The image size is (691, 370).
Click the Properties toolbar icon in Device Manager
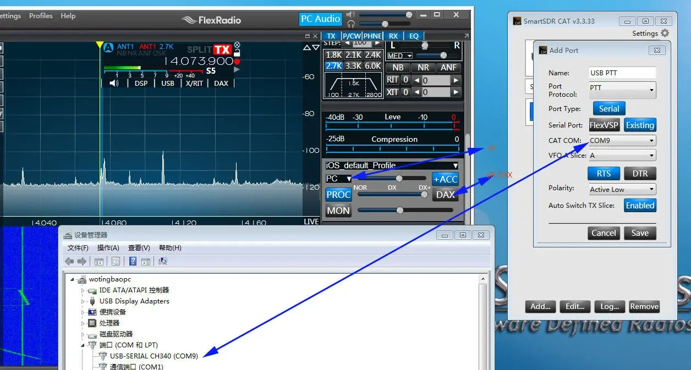tap(116, 262)
